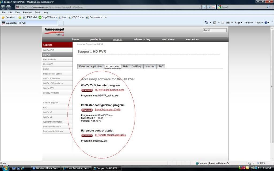Image resolution: width=274 pixels, height=171 pixels.
Task: Click the web store navigation link
Action: tap(168, 40)
